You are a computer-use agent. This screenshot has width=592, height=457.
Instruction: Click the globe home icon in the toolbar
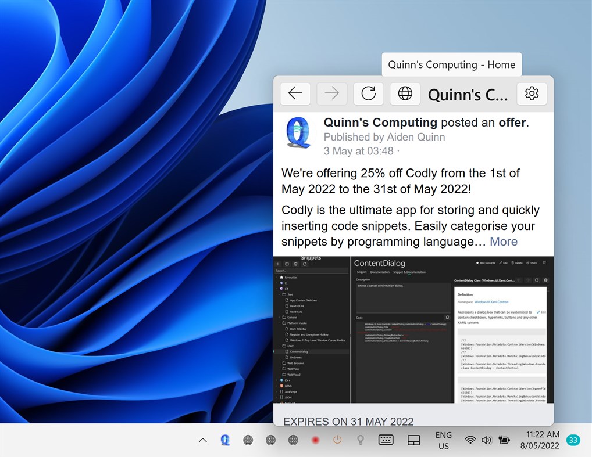404,93
